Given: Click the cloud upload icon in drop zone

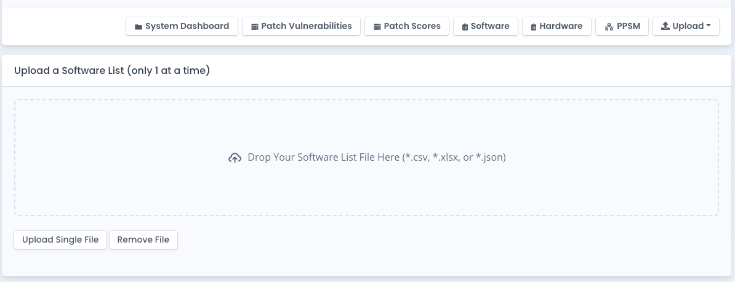Looking at the screenshot, I should tap(235, 158).
